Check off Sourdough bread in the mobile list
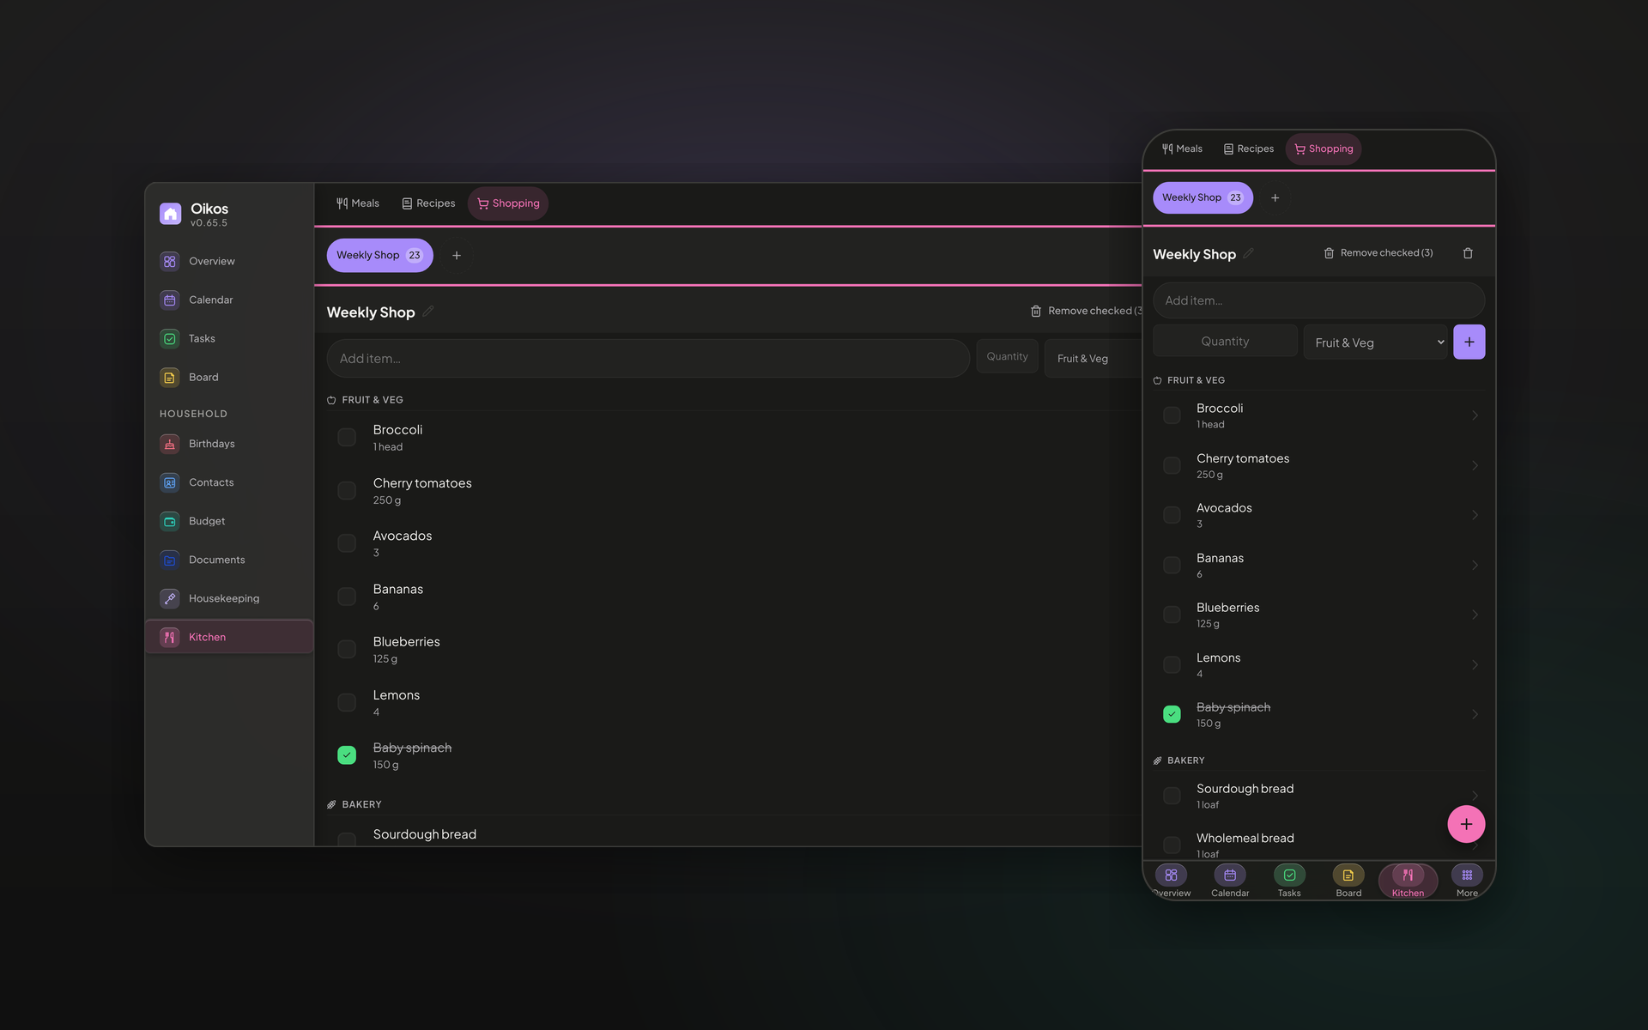 pos(1172,796)
